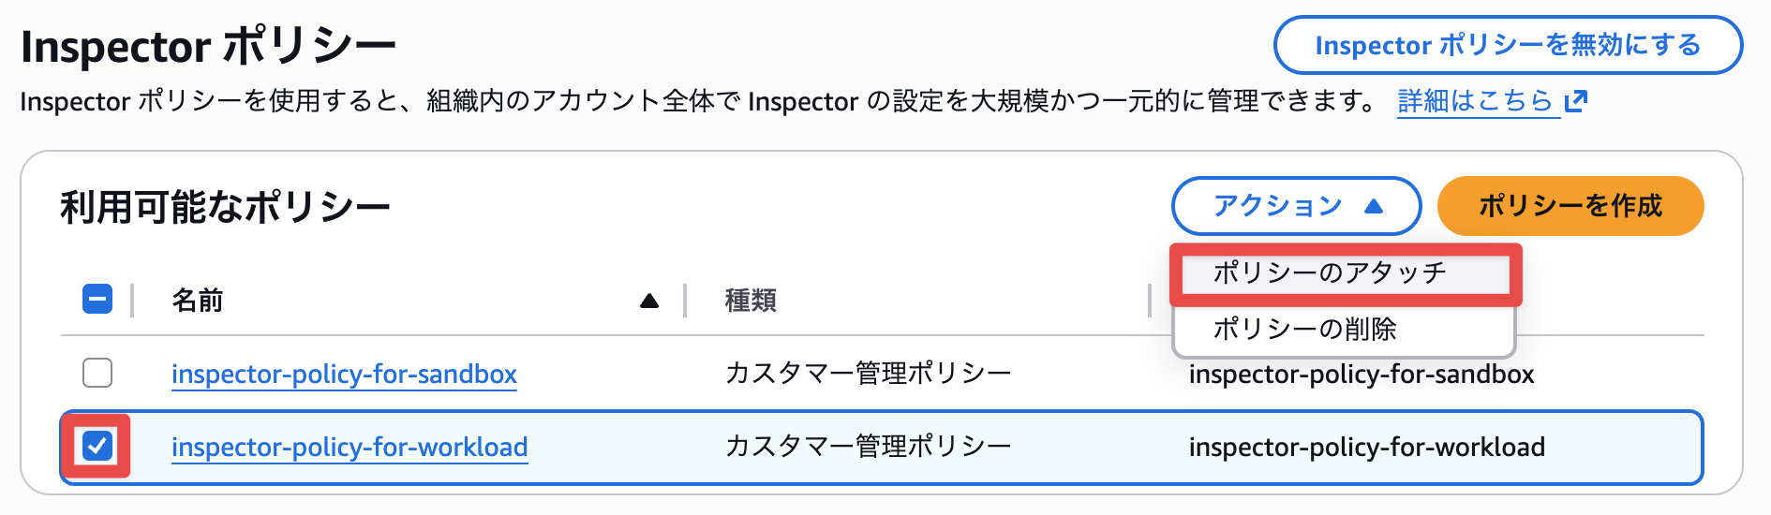Open the external link icon beside 詳細はこちら

click(1576, 101)
